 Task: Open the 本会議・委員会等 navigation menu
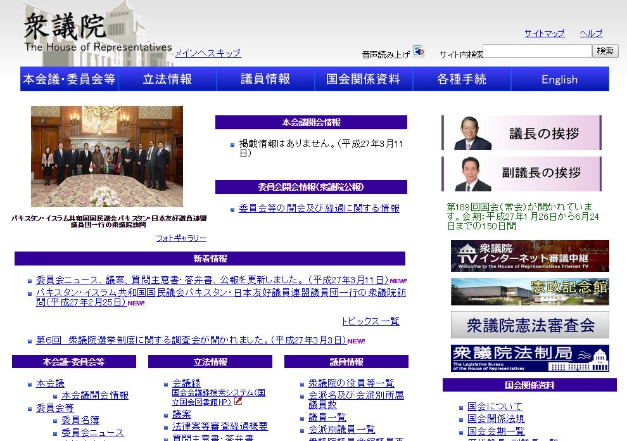tap(69, 79)
